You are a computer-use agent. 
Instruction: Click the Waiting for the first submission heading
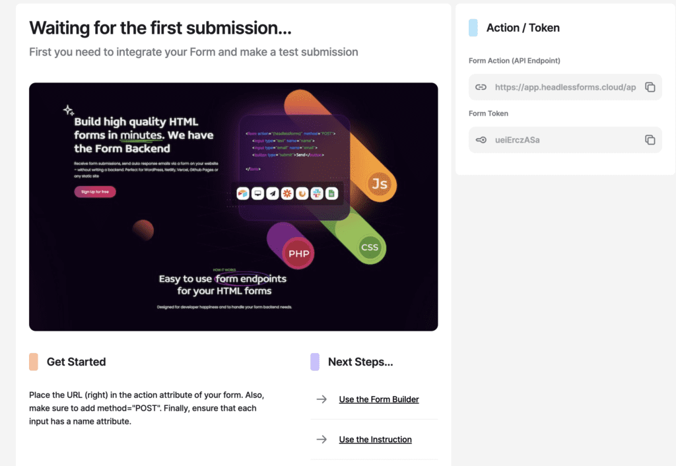(x=160, y=28)
